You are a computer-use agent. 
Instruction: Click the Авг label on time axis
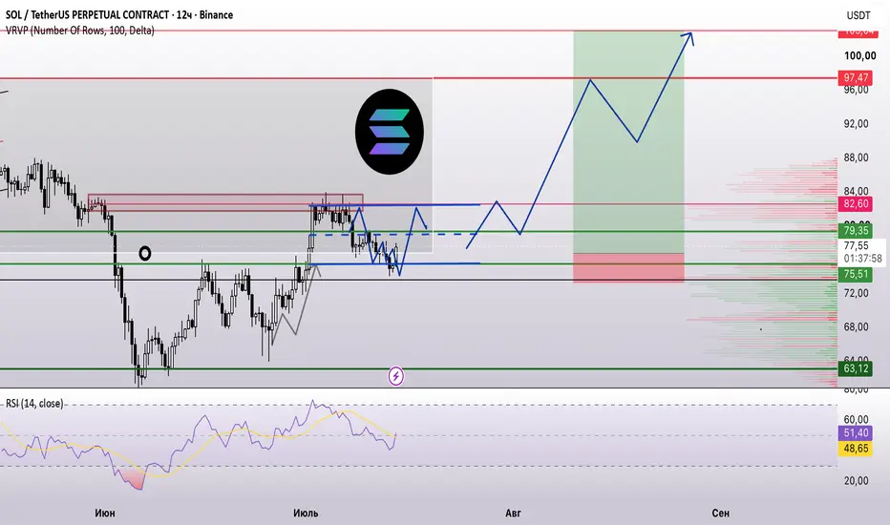pos(513,514)
